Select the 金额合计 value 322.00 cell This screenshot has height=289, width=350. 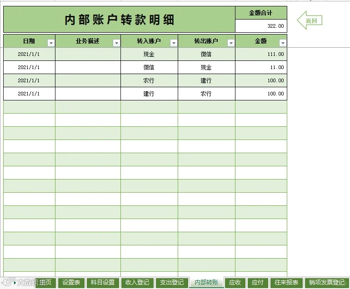[261, 26]
